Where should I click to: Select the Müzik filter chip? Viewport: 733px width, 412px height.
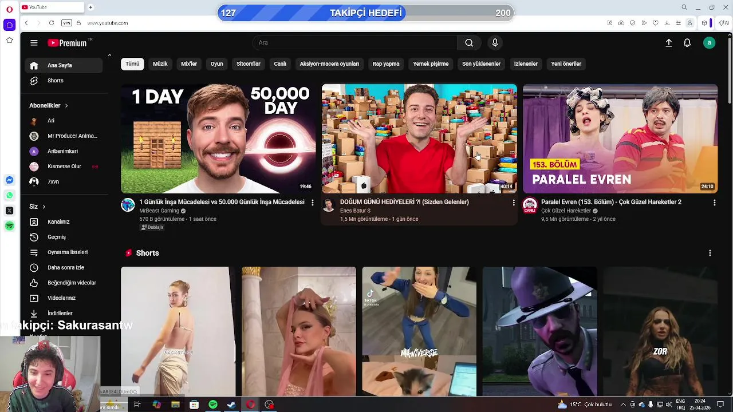160,64
